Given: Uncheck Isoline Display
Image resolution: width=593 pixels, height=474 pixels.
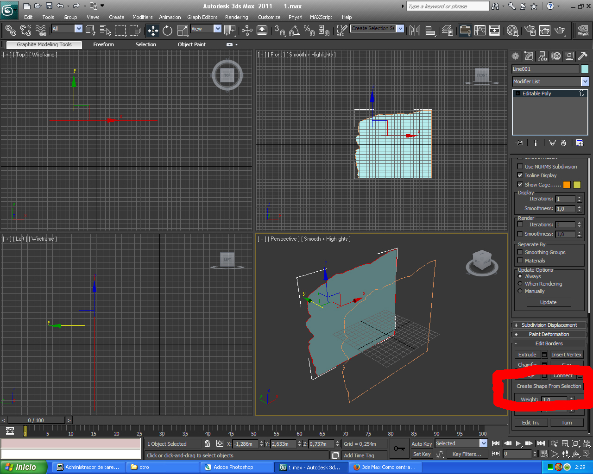Looking at the screenshot, I should (x=520, y=175).
